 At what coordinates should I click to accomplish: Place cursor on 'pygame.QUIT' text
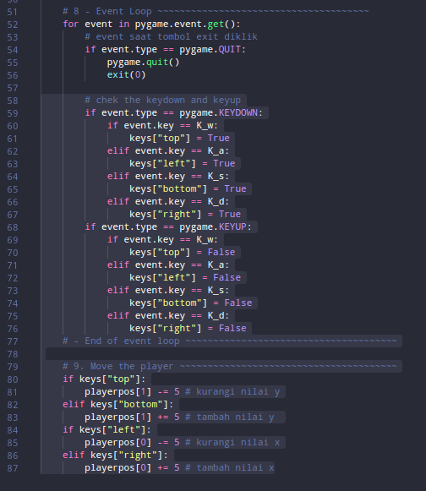pyautogui.click(x=210, y=50)
